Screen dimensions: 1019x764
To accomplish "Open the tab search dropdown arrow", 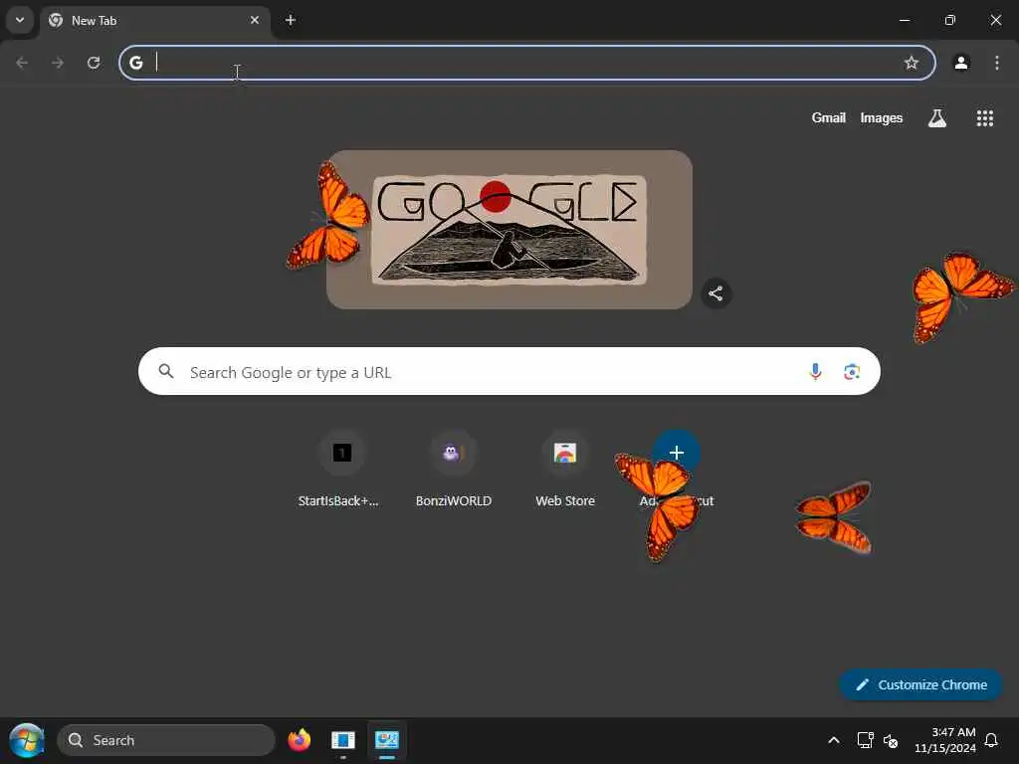I will coord(20,20).
